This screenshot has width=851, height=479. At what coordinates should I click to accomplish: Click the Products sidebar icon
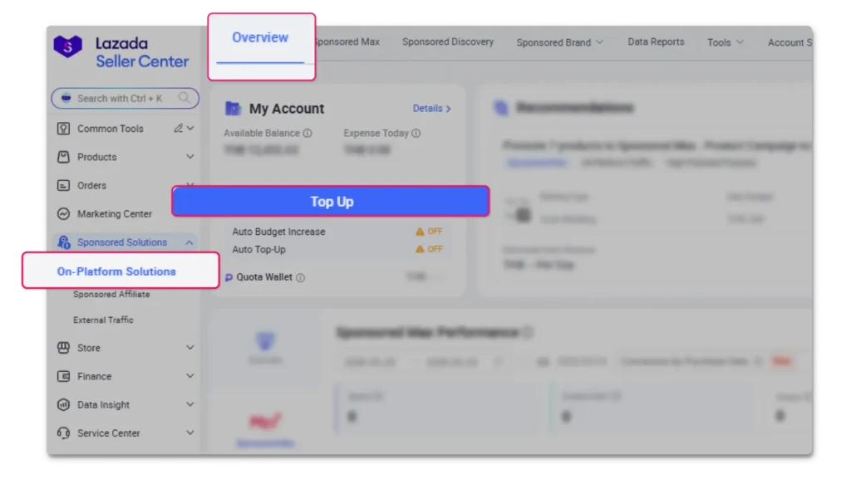[63, 157]
